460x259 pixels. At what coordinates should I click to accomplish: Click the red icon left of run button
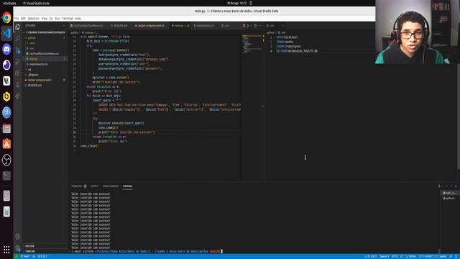[244, 26]
